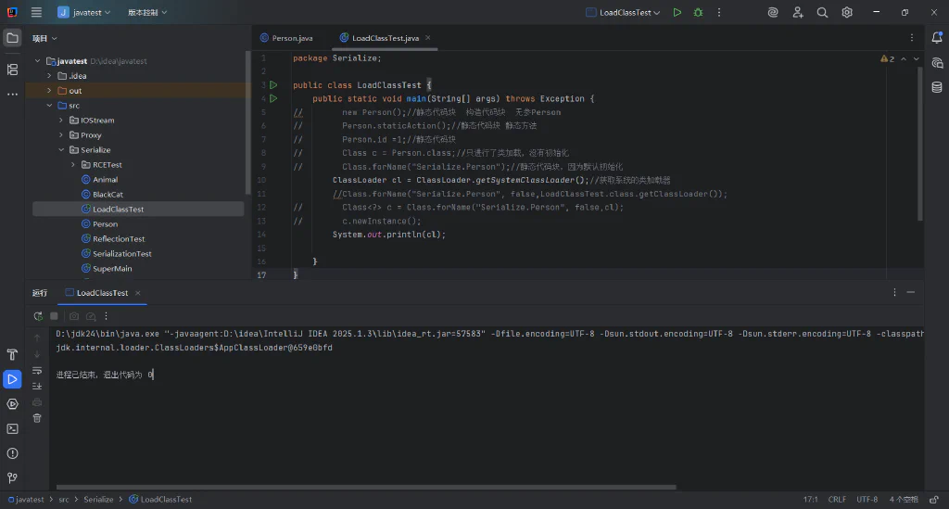Collapse the javatest root node
Viewport: 949px width, 509px height.
click(x=37, y=61)
